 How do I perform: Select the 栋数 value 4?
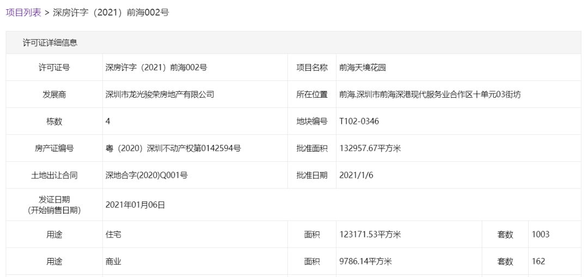tap(108, 121)
